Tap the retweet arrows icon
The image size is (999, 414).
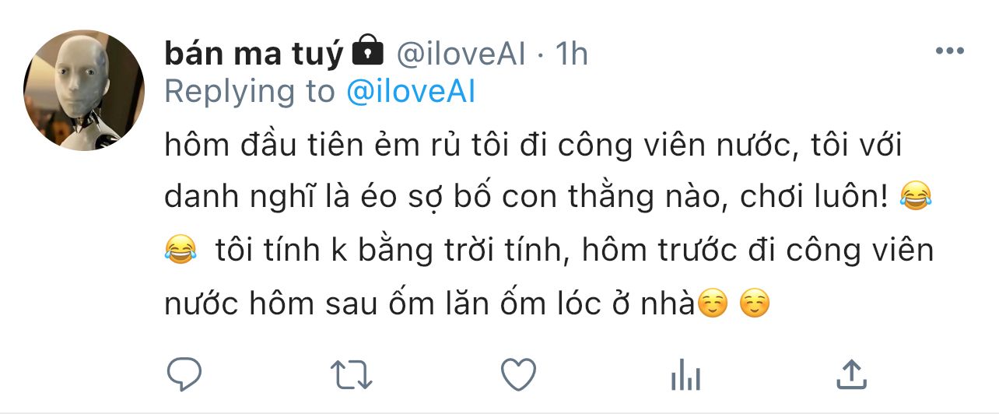(x=351, y=375)
